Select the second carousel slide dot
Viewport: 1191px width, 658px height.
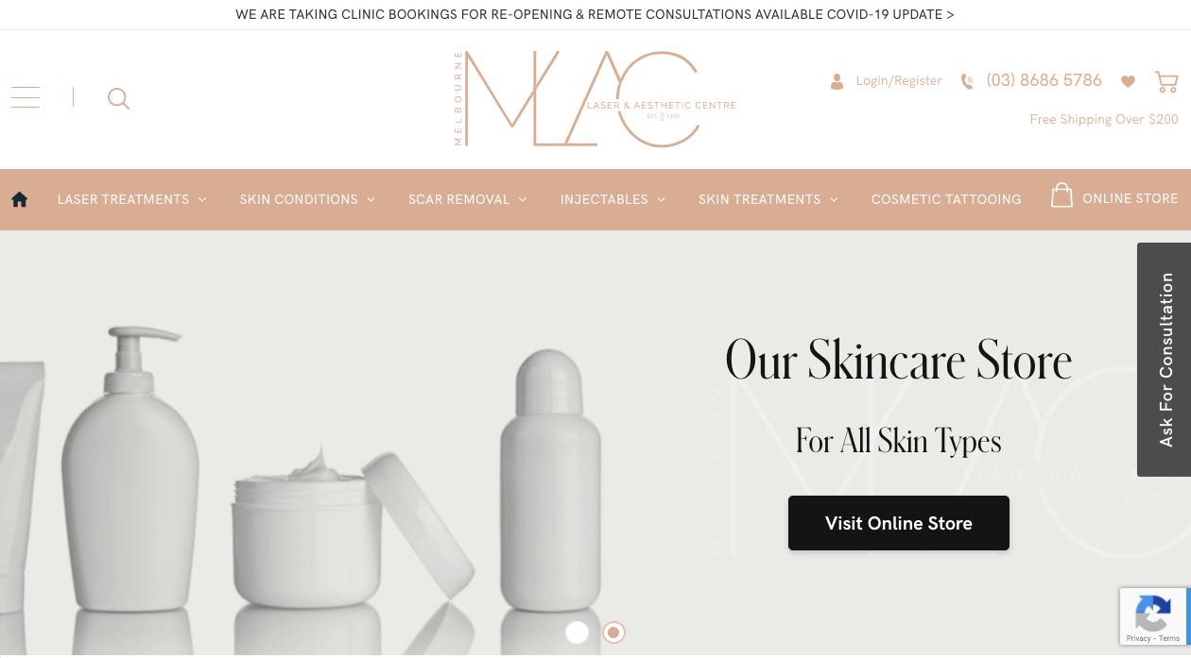613,633
